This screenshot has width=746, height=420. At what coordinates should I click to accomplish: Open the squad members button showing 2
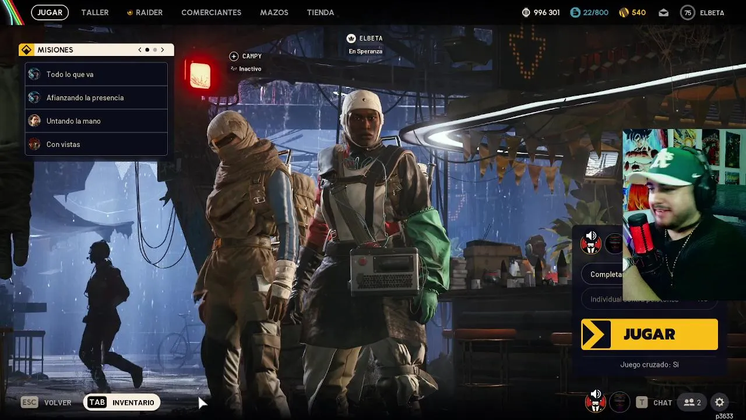tap(692, 402)
